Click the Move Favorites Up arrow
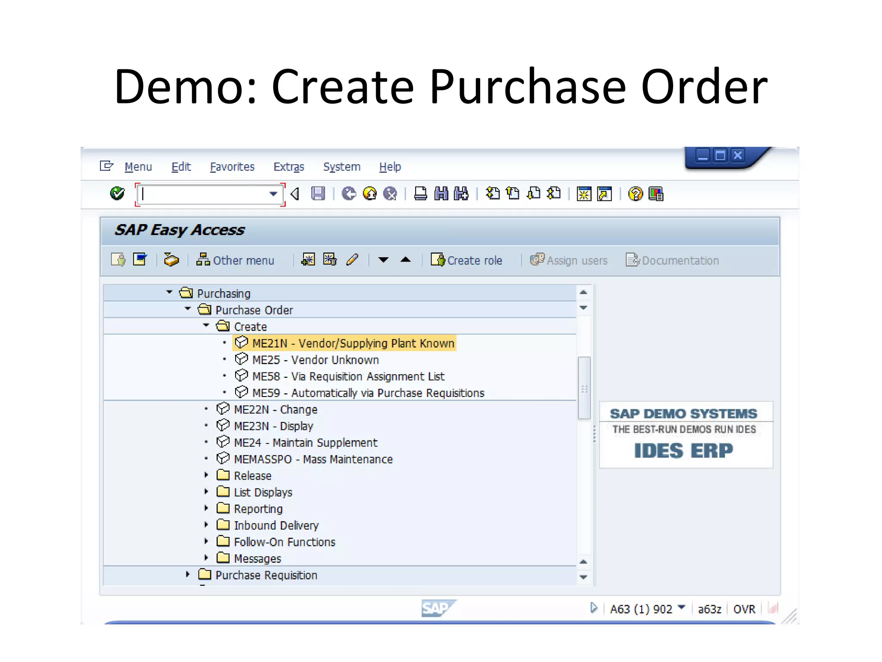Screen dimensions: 882x662 click(x=405, y=259)
